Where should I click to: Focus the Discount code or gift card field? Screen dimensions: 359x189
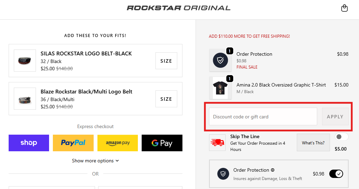coord(263,117)
